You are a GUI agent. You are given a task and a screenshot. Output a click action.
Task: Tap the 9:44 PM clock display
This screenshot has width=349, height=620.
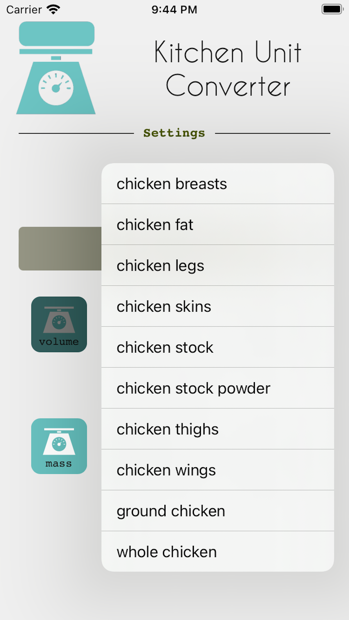coord(174,9)
